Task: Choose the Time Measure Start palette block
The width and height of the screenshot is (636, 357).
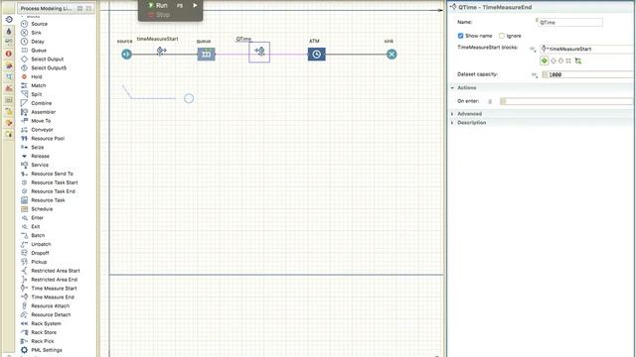Action: 49,289
